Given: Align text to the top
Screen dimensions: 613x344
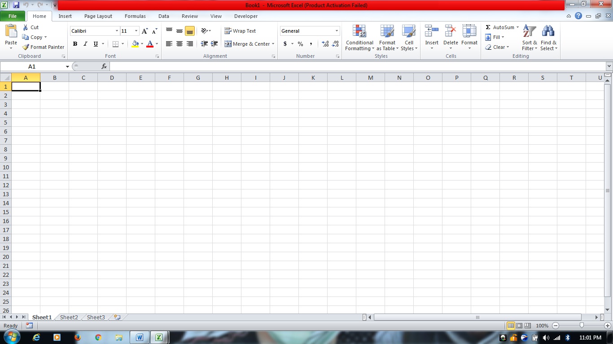Looking at the screenshot, I should coord(169,31).
